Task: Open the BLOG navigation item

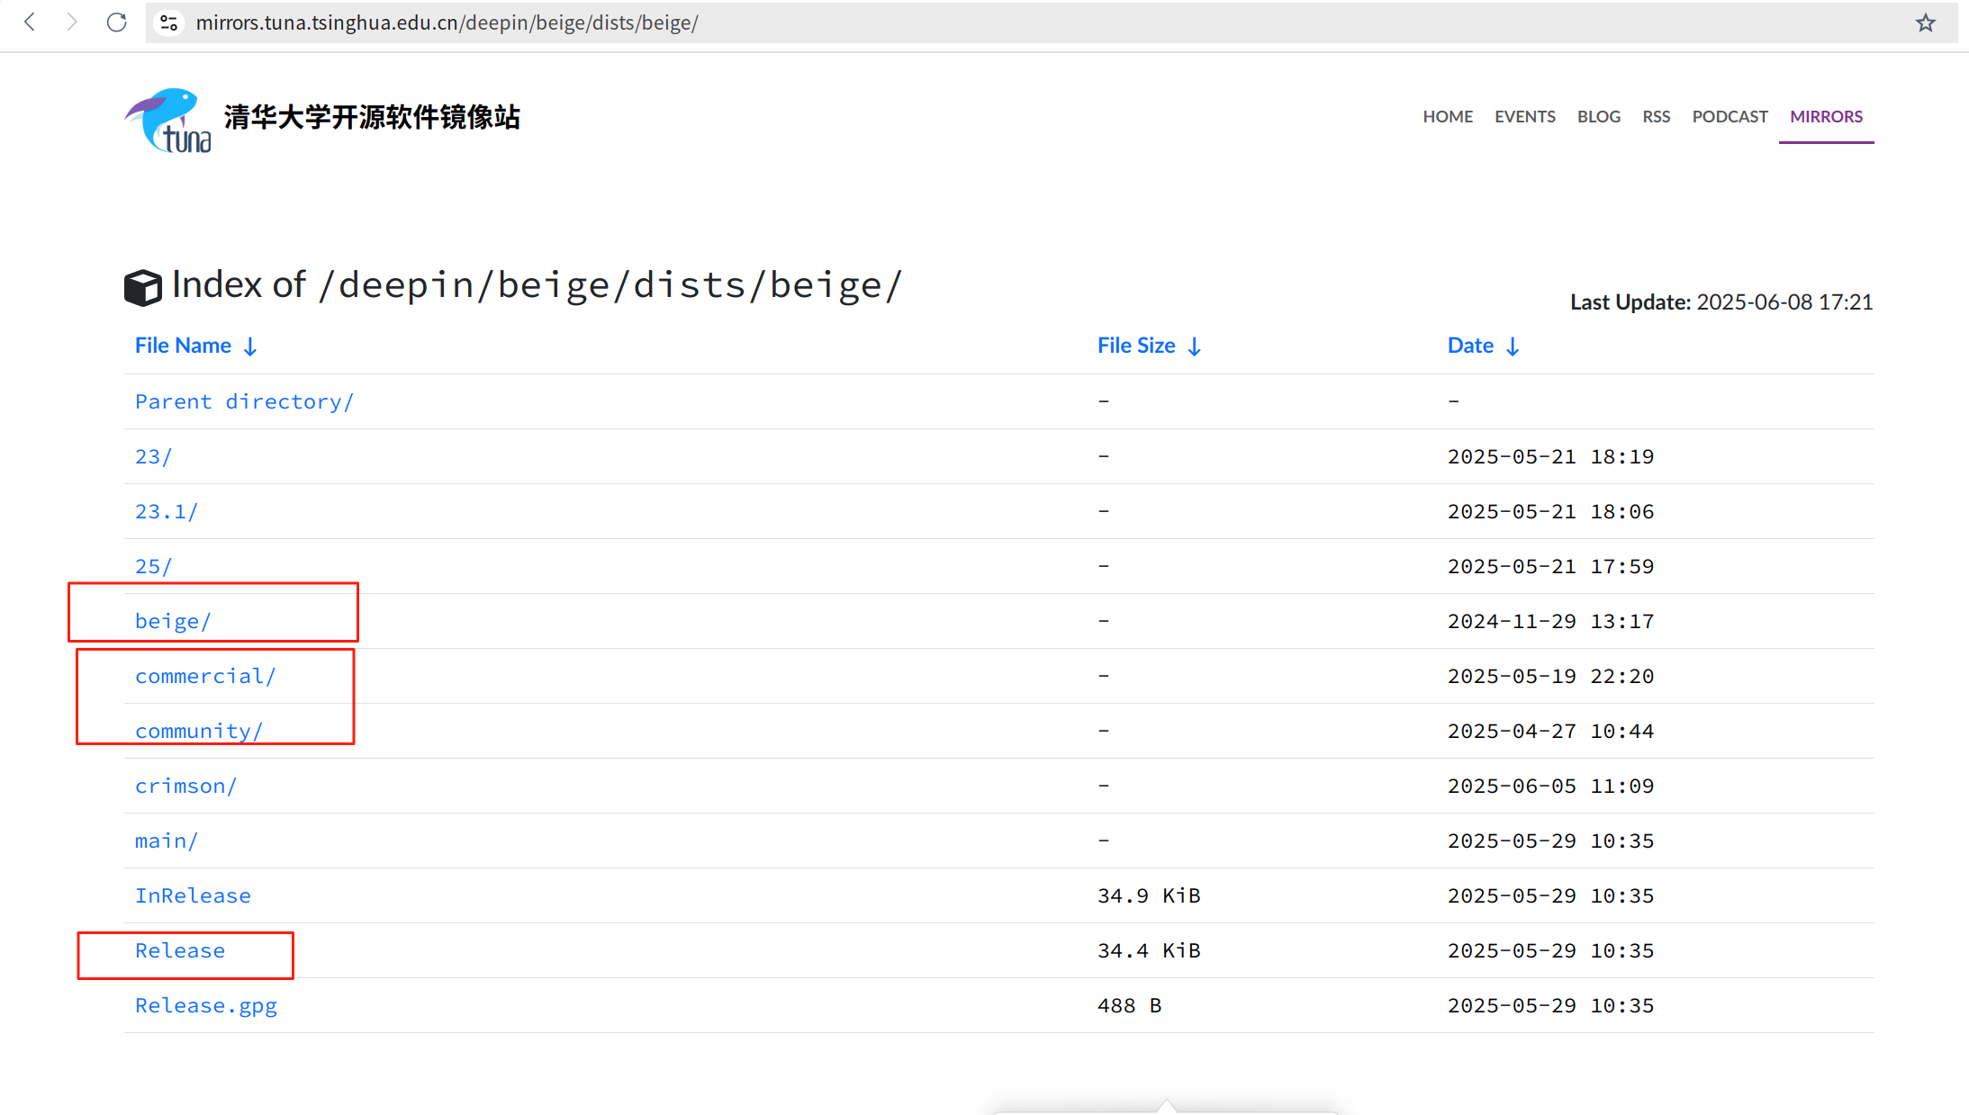Action: (1599, 117)
